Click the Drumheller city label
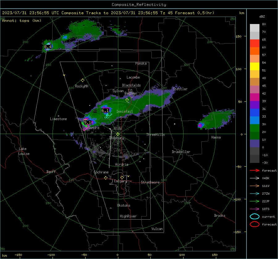The height and width of the screenshot is (259, 278). [181, 152]
